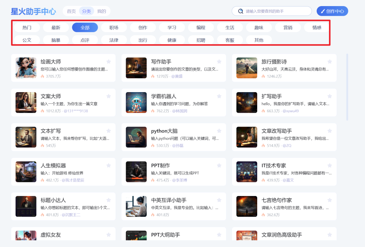Visit author @林国润 profile link
The height and width of the screenshot is (247, 365).
179,111
